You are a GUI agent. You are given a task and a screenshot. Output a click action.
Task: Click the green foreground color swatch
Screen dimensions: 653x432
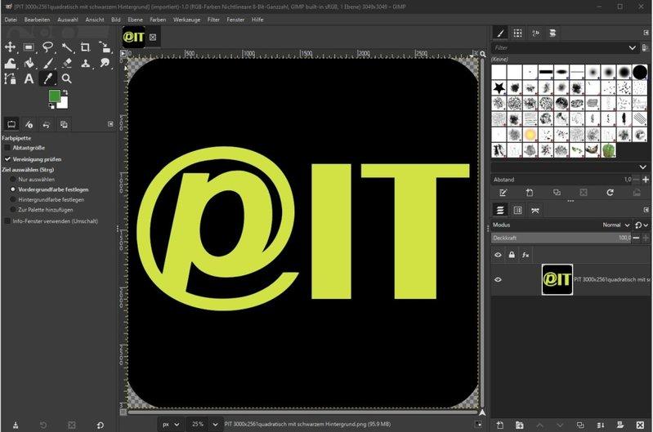click(54, 97)
